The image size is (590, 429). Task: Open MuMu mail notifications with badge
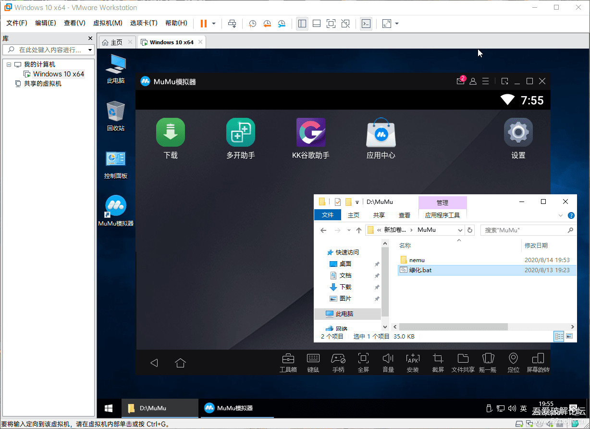pyautogui.click(x=461, y=81)
